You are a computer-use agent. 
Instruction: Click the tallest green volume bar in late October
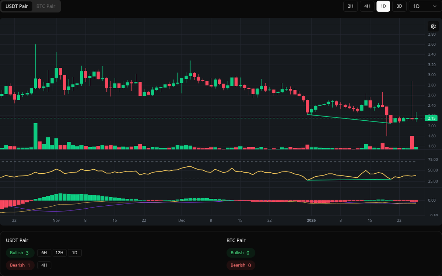(x=35, y=136)
